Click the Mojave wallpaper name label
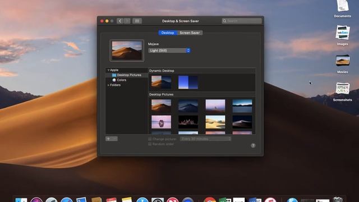The width and height of the screenshot is (359, 202). (x=153, y=44)
